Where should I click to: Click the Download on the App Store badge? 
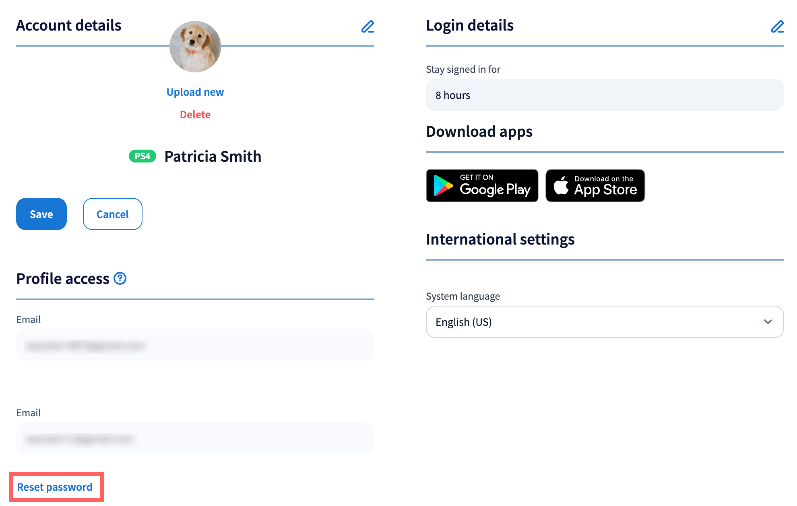coord(595,185)
